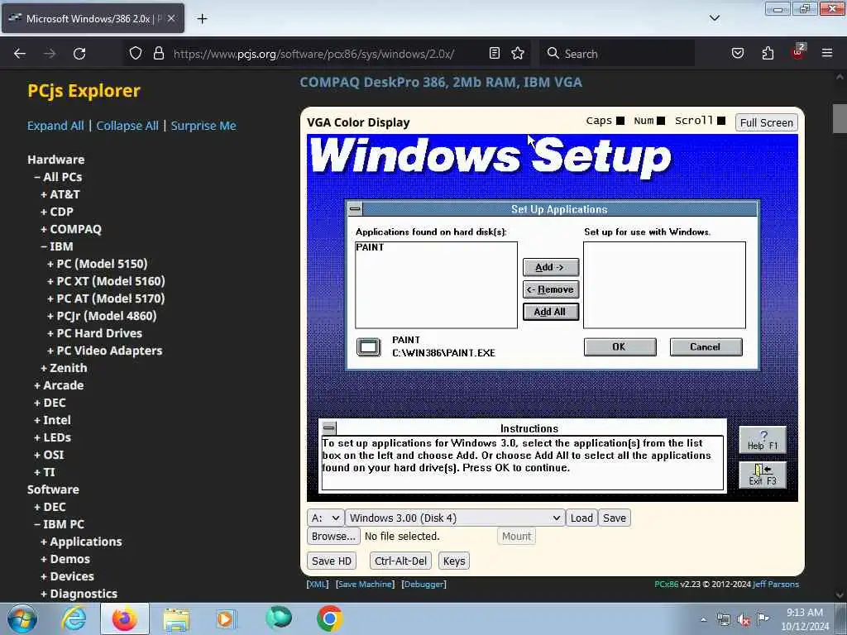Confirm with the OK button
Image resolution: width=847 pixels, height=635 pixels.
click(x=620, y=346)
